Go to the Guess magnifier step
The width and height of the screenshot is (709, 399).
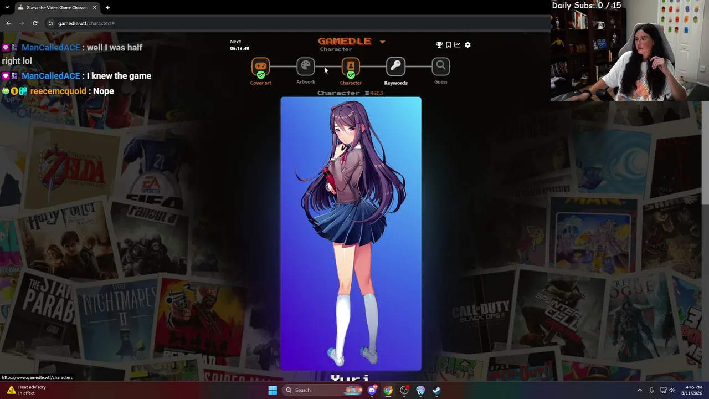click(441, 66)
